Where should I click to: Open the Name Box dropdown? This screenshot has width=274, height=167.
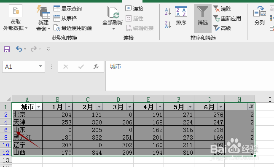pyautogui.click(x=40, y=66)
